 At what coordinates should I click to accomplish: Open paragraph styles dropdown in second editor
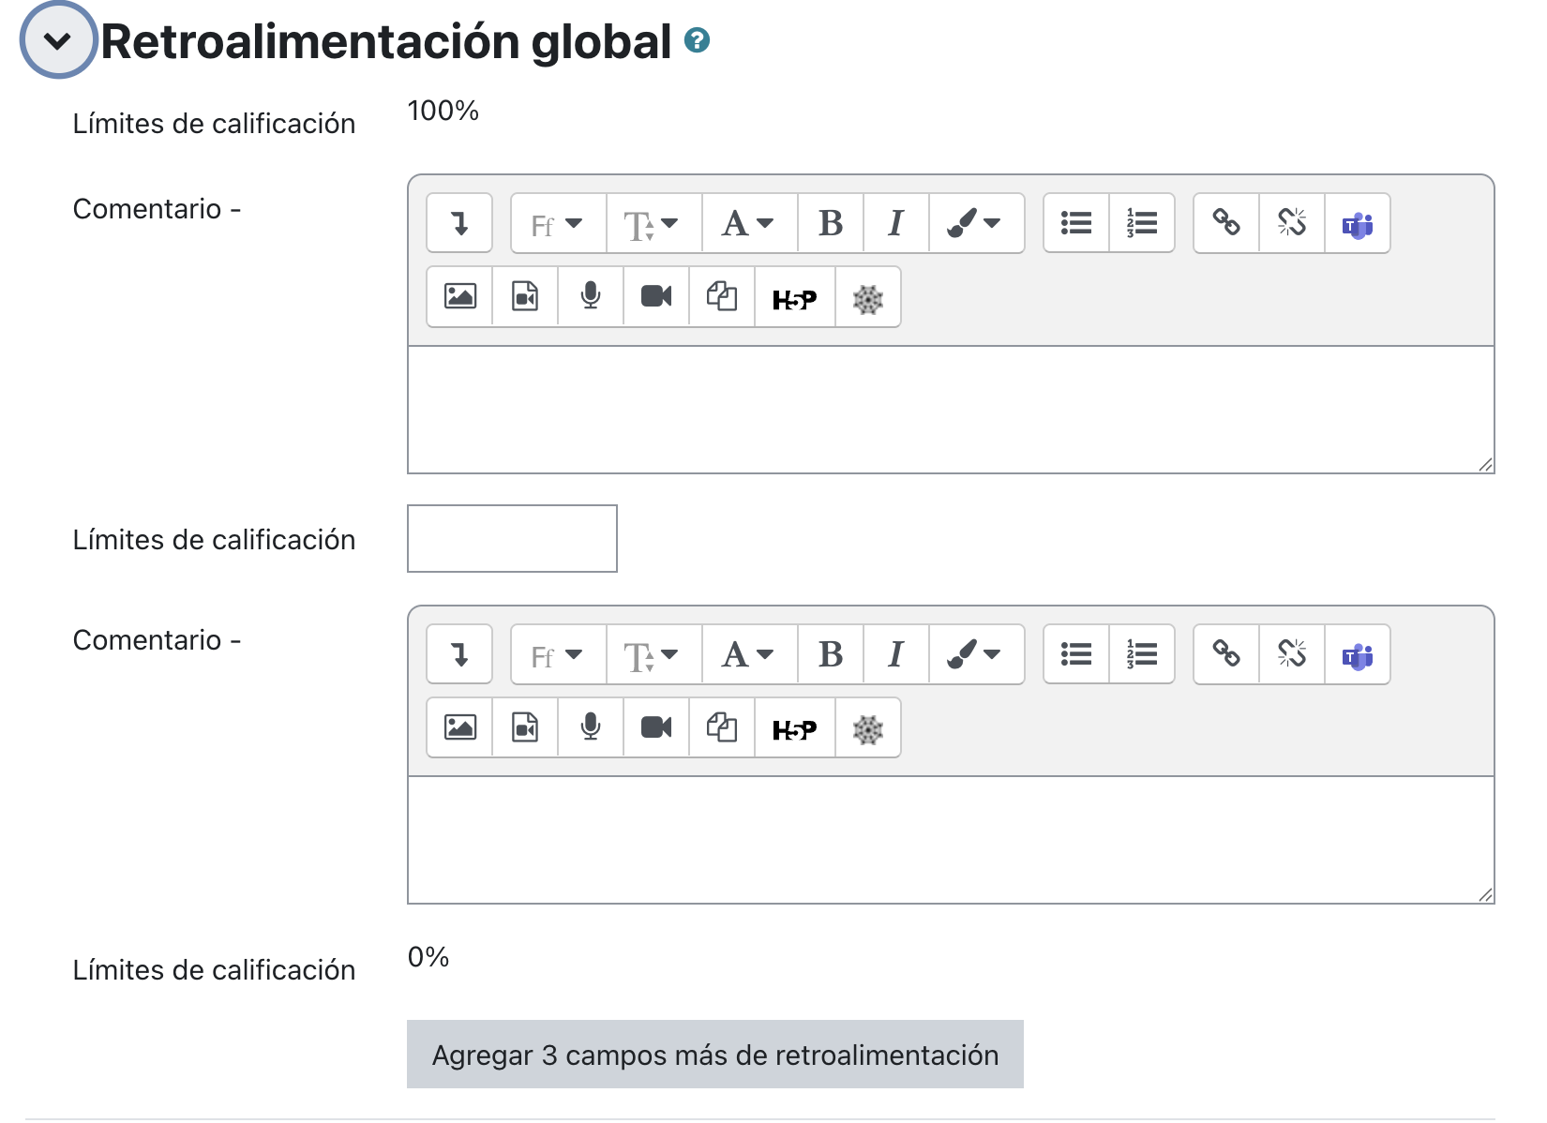pos(750,654)
